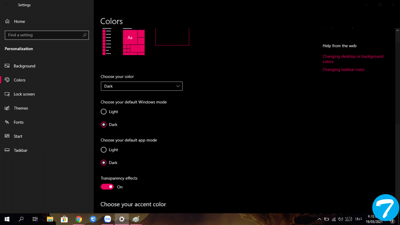400x225 pixels.
Task: Turn off Transparency effects toggle
Action: [x=107, y=187]
